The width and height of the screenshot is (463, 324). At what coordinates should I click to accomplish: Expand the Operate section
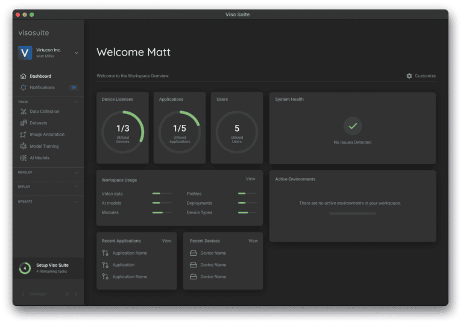76,202
